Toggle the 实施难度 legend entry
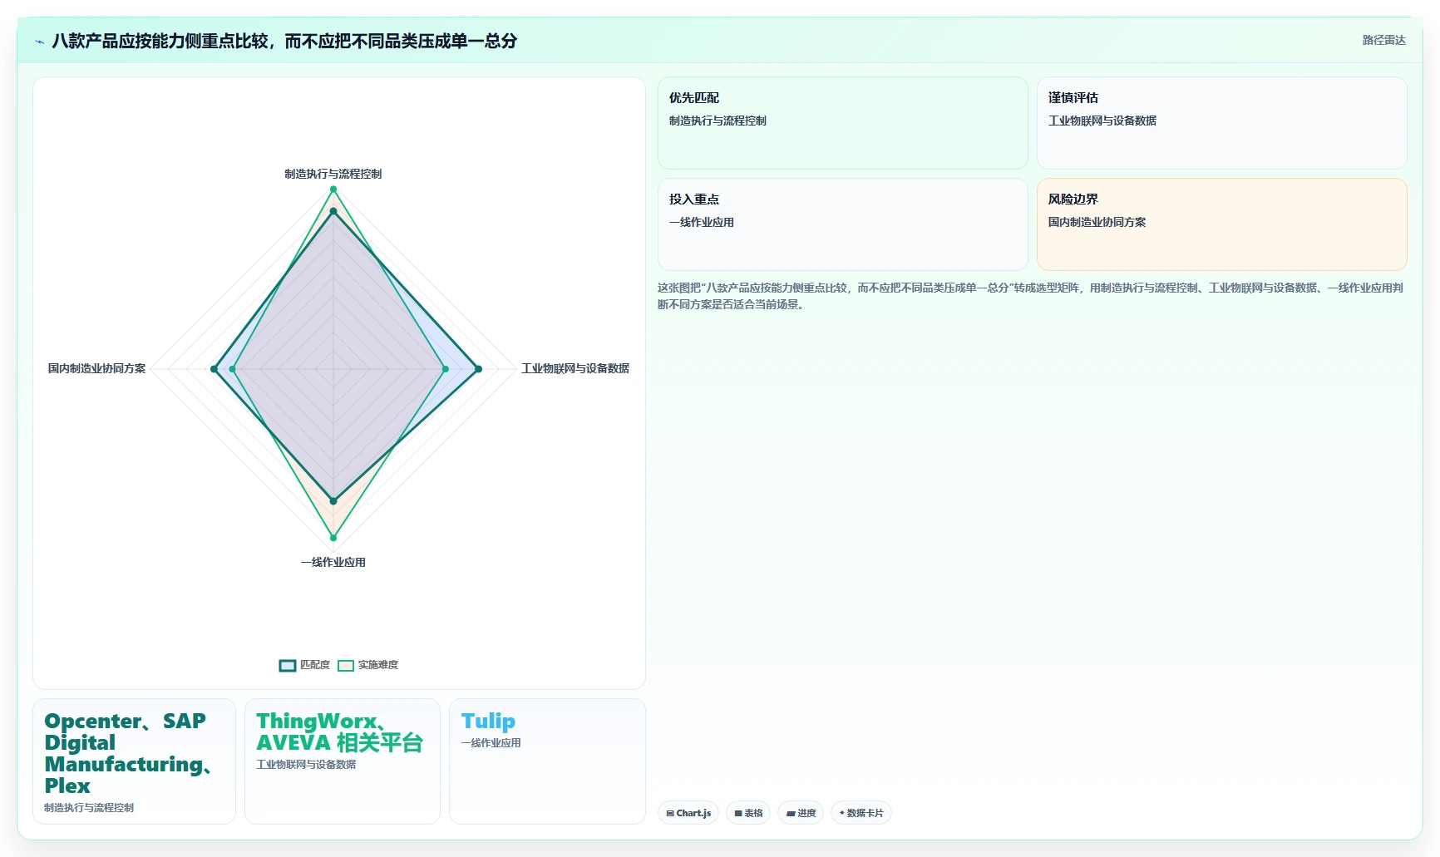Viewport: 1440px width, 857px height. [368, 665]
